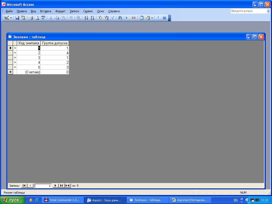Click the New Object icon
The height and width of the screenshot is (204, 272).
[148, 18]
